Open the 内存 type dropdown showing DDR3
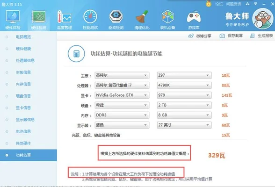 pyautogui.click(x=122, y=115)
